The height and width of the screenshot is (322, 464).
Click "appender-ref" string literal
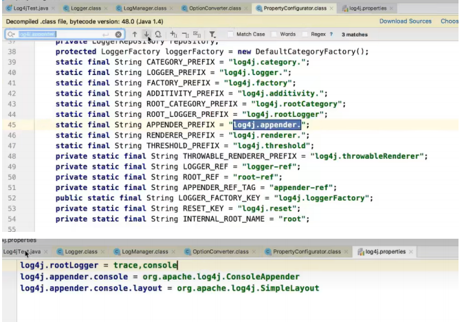(x=301, y=188)
